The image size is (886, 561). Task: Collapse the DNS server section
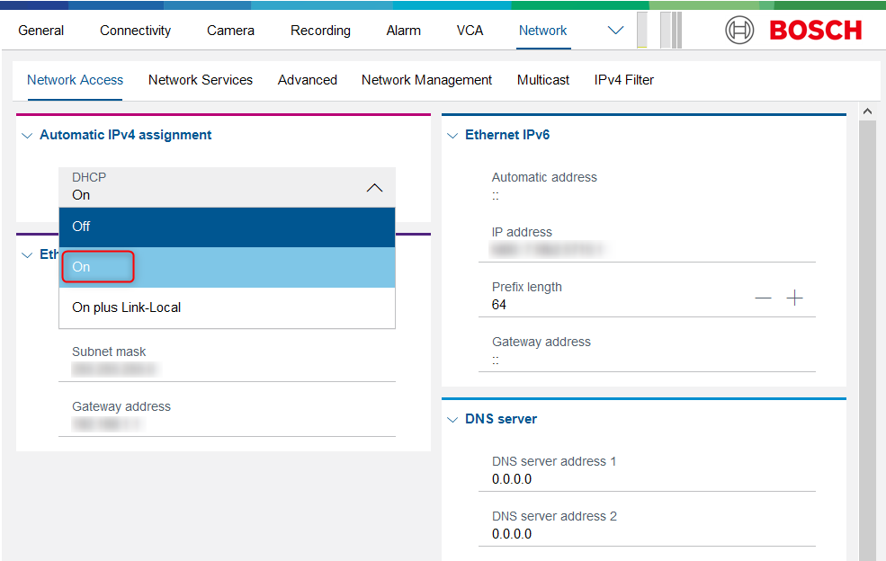pyautogui.click(x=452, y=419)
